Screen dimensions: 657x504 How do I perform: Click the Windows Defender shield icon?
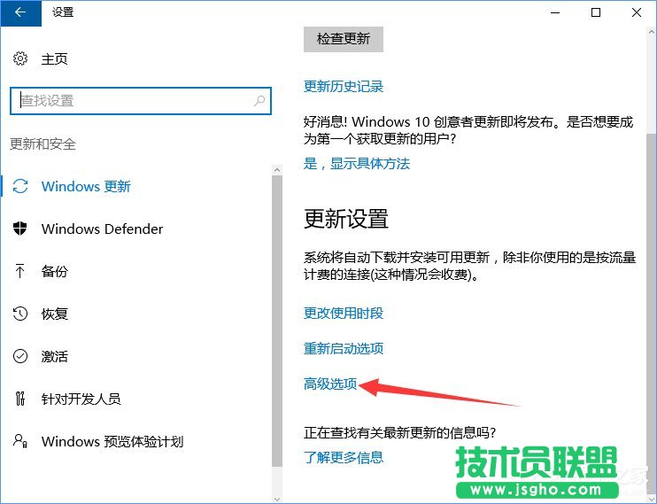pyautogui.click(x=20, y=229)
